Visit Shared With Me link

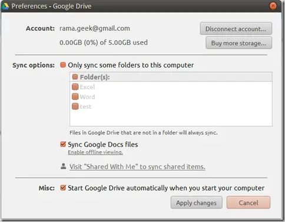pyautogui.click(x=137, y=166)
